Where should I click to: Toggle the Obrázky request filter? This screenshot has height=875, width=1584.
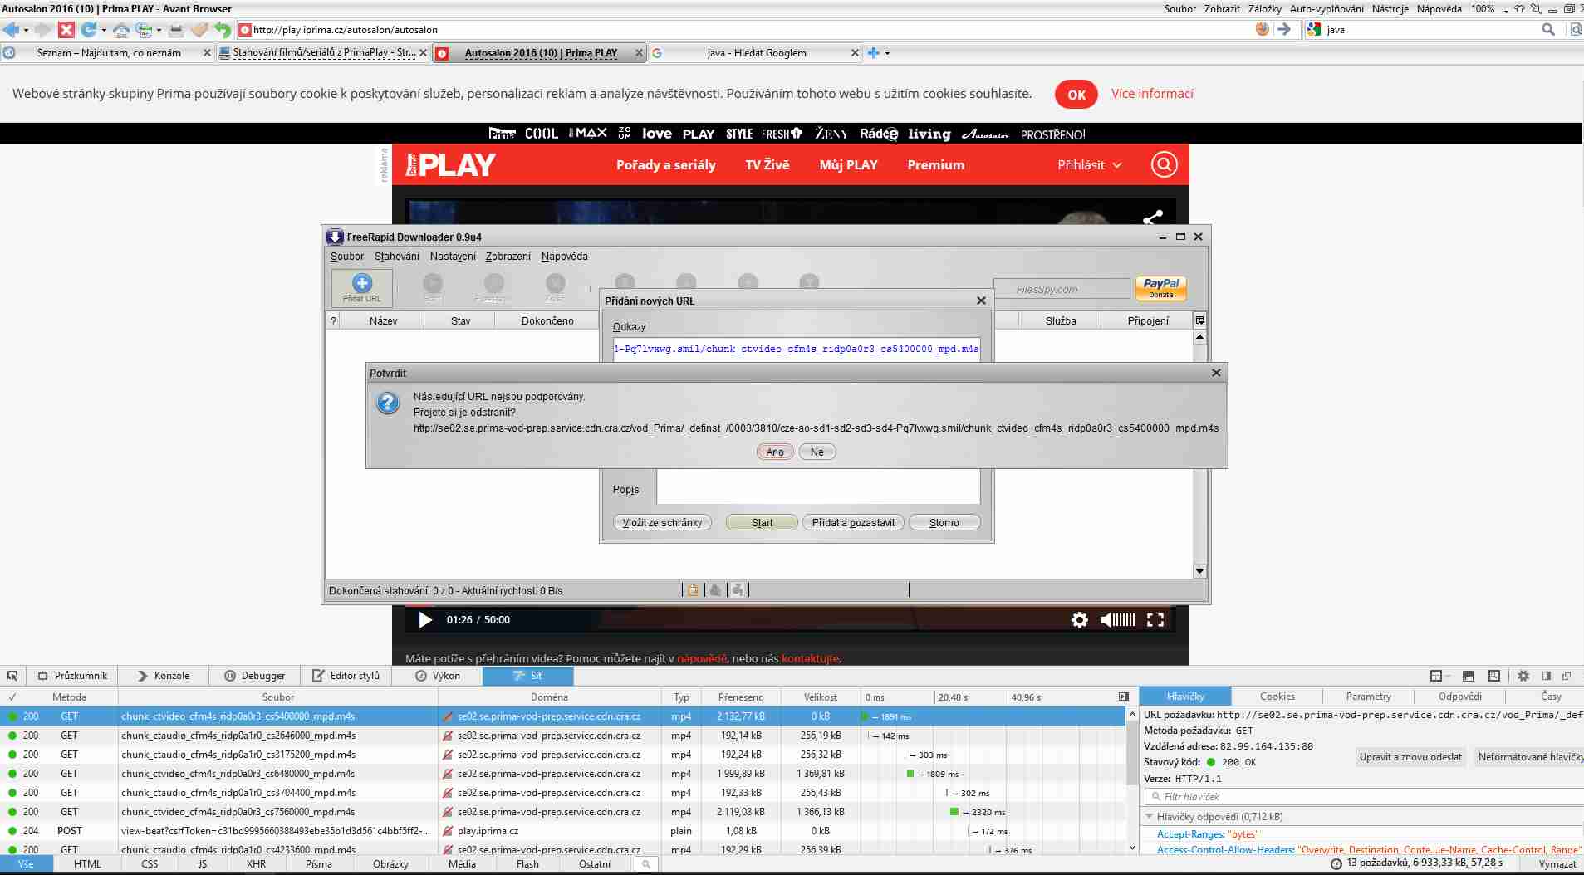(x=390, y=864)
